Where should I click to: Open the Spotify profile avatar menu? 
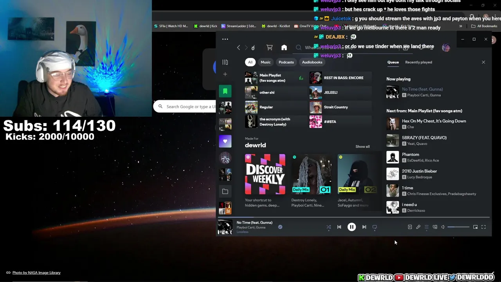click(446, 47)
